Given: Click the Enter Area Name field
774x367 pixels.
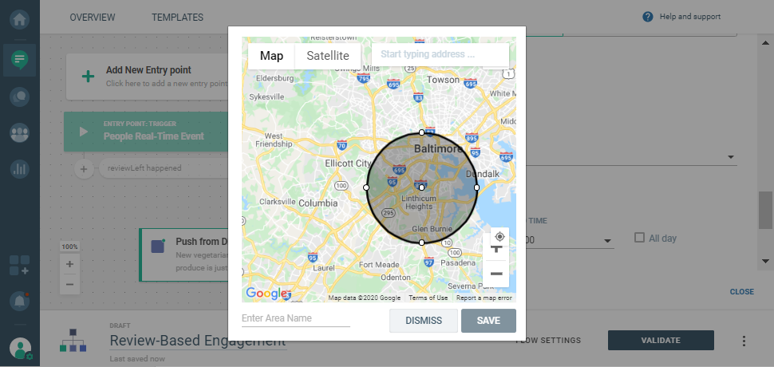Looking at the screenshot, I should [296, 318].
